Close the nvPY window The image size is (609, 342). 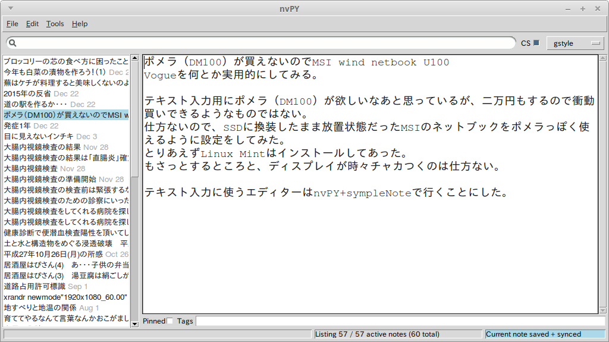point(598,8)
